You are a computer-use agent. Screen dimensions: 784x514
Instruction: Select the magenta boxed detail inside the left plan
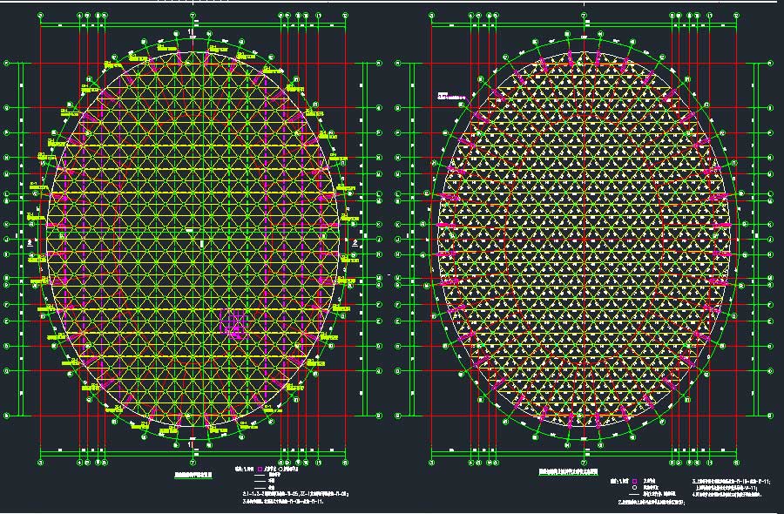pyautogui.click(x=233, y=323)
